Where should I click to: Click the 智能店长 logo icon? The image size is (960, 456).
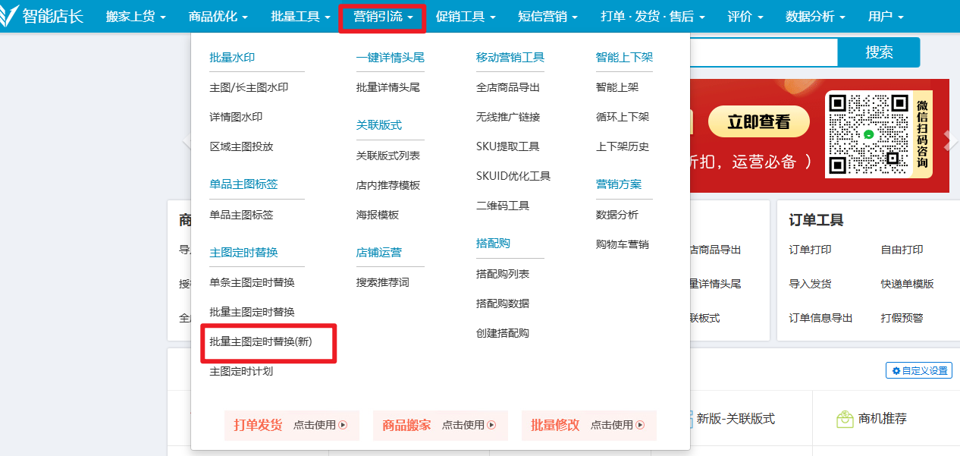click(10, 16)
